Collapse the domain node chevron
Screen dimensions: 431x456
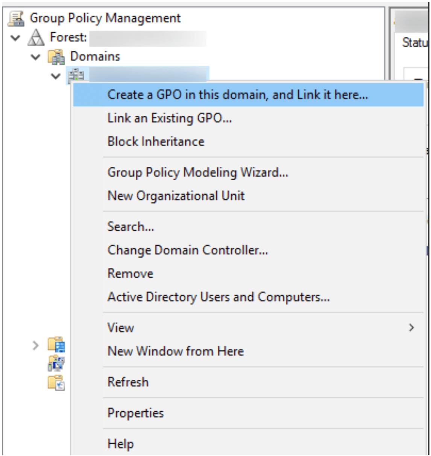click(56, 76)
